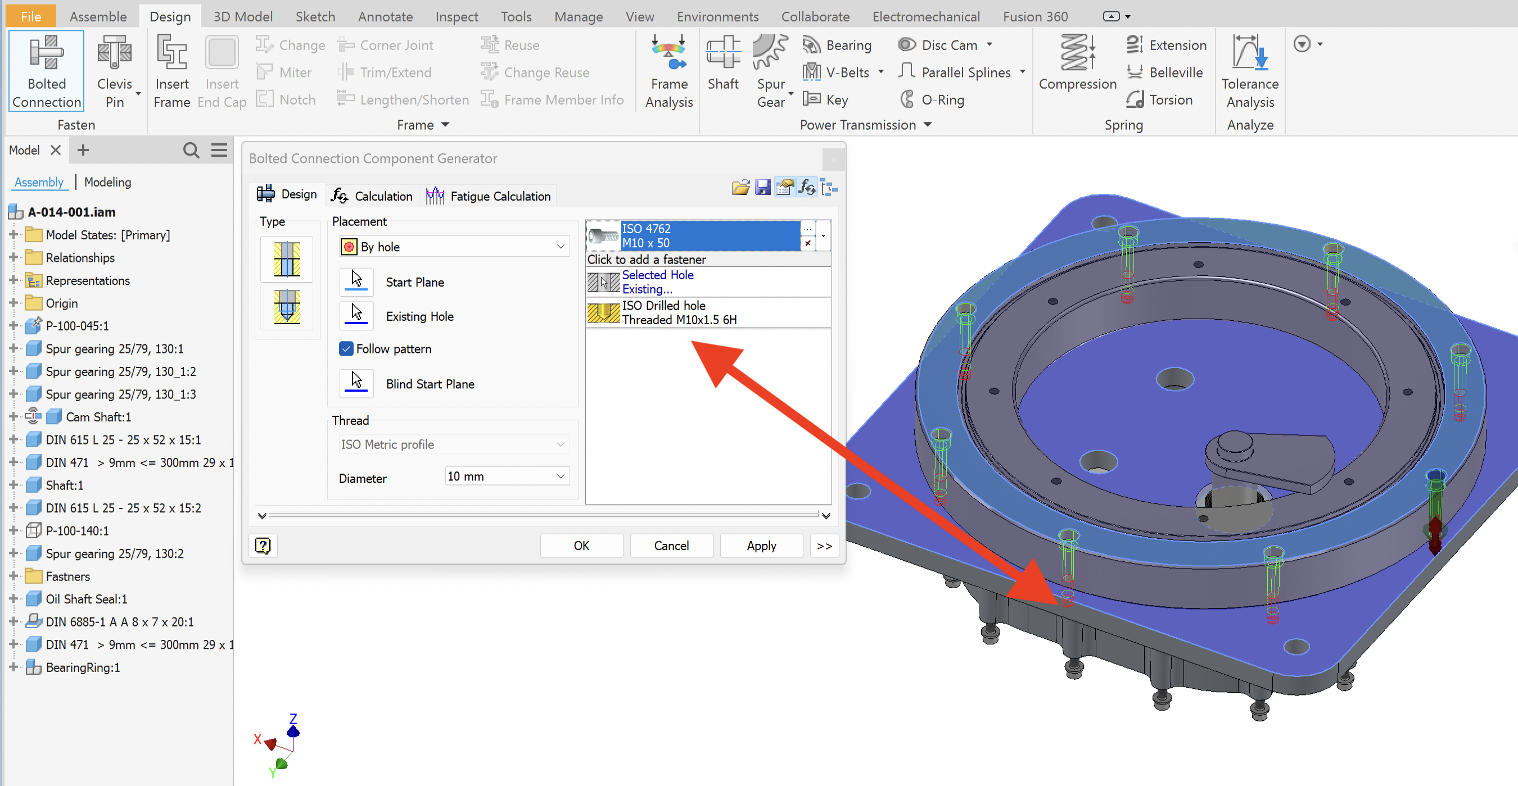Select the through-all connection type thumbnail
Viewport: 1518px width, 786px height.
click(x=286, y=258)
